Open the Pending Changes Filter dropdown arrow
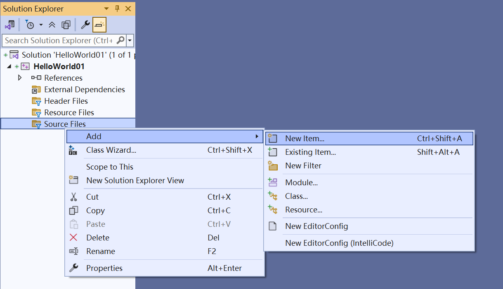 pyautogui.click(x=41, y=25)
